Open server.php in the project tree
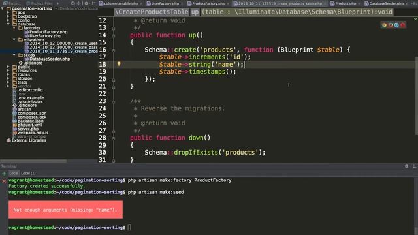The image size is (418, 235). click(28, 129)
